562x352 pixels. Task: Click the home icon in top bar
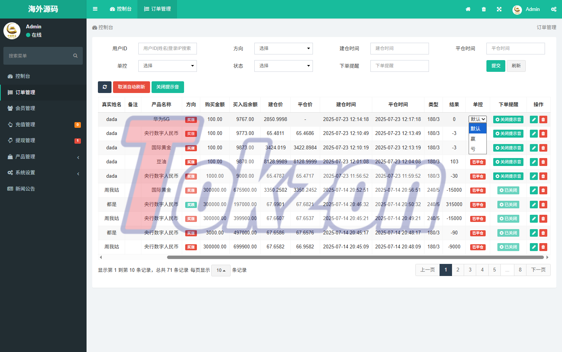click(x=468, y=9)
